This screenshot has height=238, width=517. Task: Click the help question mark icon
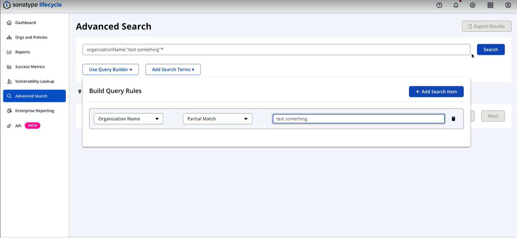(x=439, y=5)
